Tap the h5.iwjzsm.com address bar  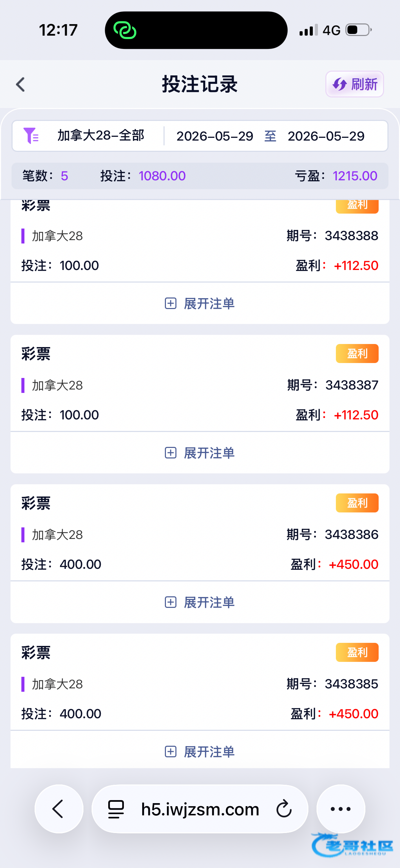point(200,809)
